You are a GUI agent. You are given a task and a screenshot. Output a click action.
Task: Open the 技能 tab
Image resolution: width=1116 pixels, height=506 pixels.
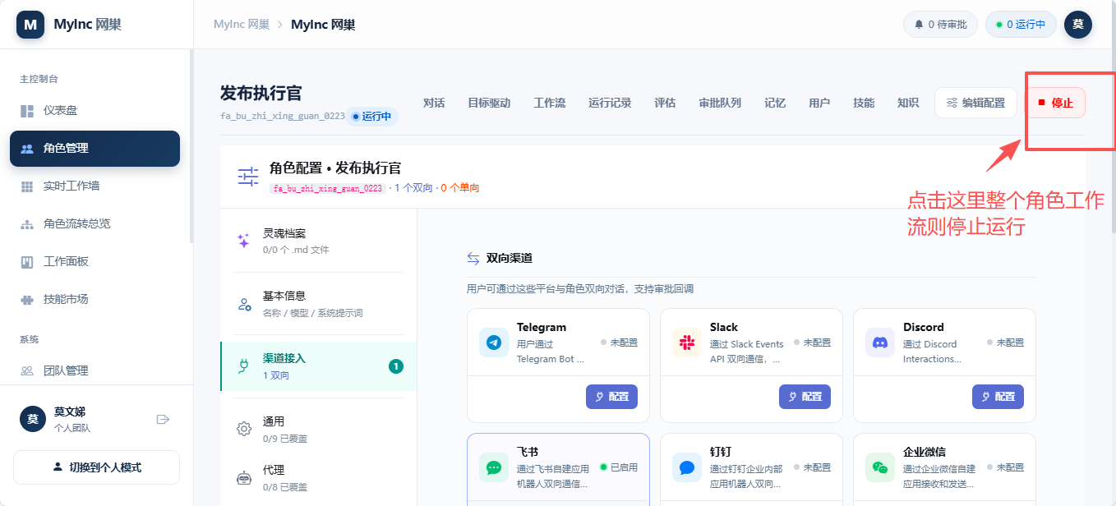864,103
